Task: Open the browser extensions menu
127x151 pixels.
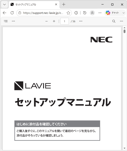Action: (76, 13)
